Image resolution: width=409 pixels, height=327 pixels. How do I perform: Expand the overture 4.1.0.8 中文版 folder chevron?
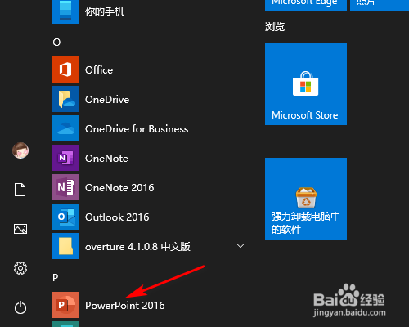coord(240,246)
